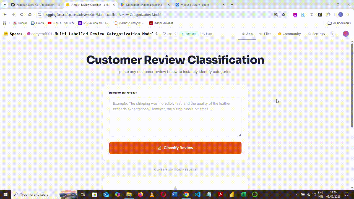
Task: Show hidden system tray icons
Action: (297, 194)
